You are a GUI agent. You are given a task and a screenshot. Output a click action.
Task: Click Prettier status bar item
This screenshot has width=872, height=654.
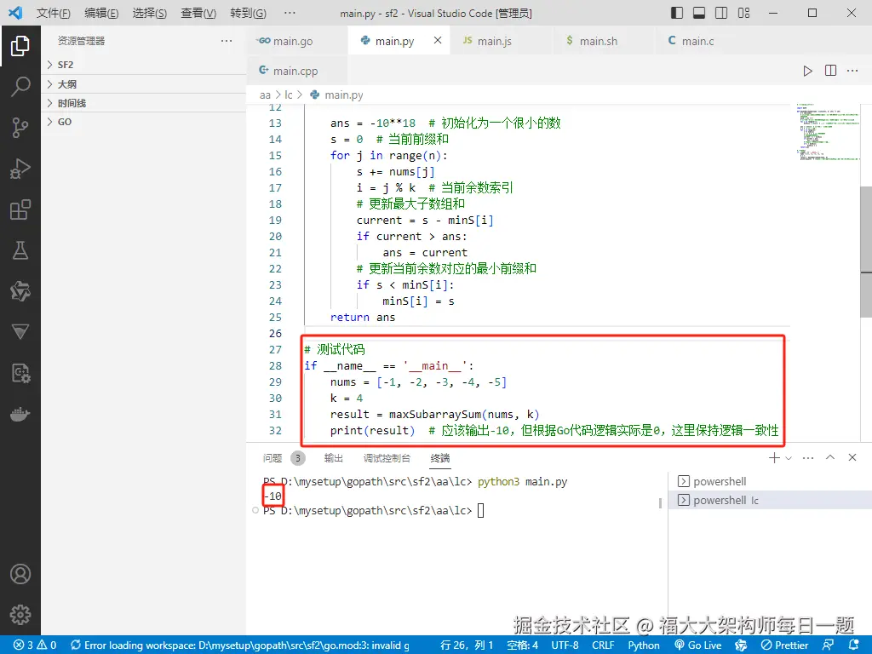coord(784,645)
